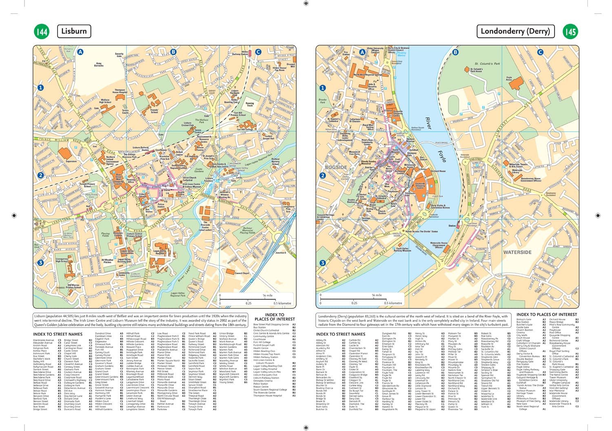Click row marker 3 on the Lisburn map
Screen dimensions: 612x431
click(40, 263)
